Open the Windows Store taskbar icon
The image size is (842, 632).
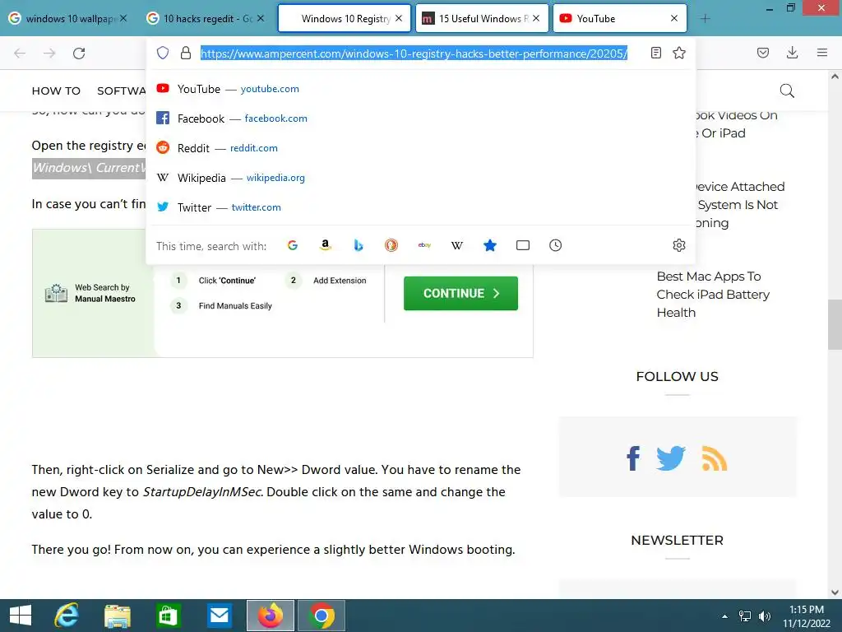point(168,616)
